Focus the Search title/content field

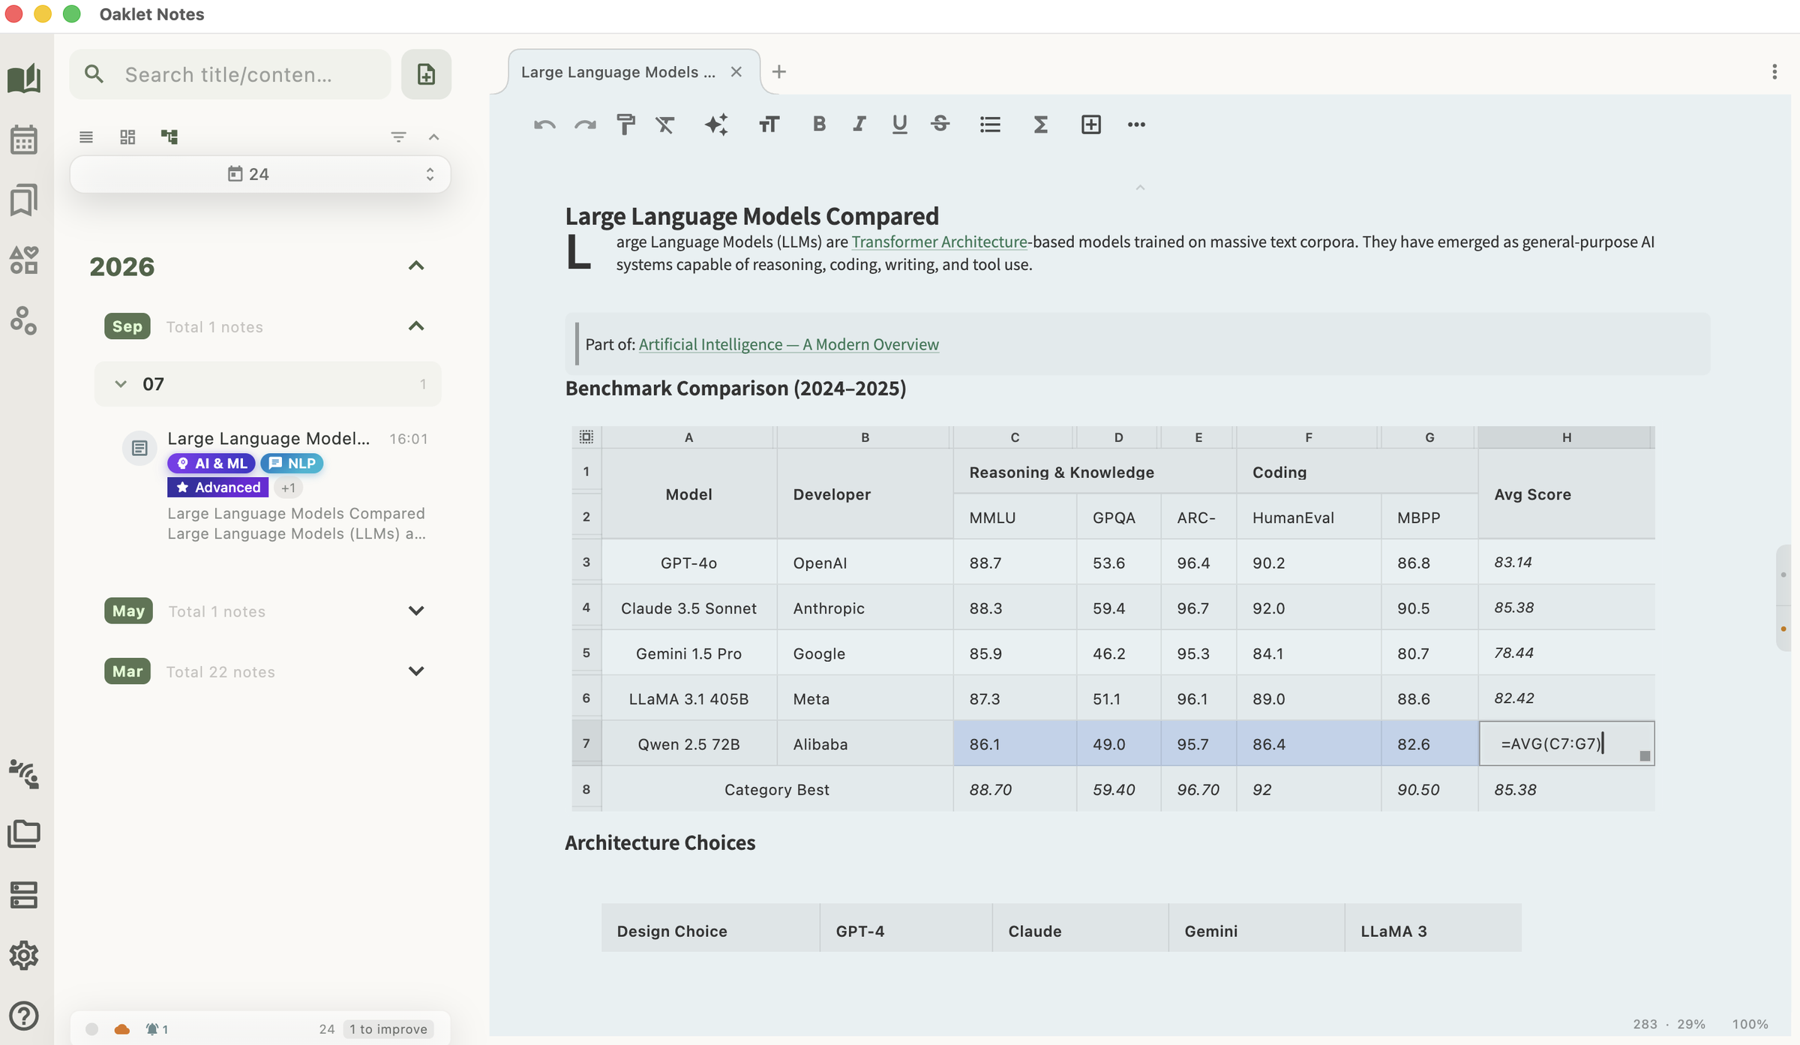230,74
